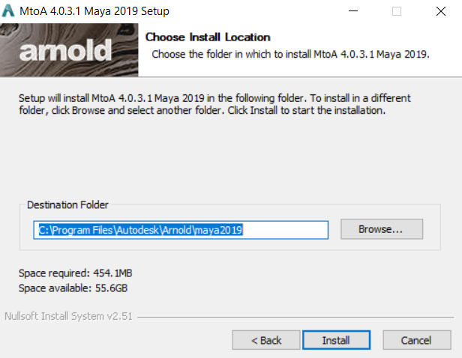This screenshot has width=462, height=358.
Task: Click the "Choose the folder" subtitle text
Action: pyautogui.click(x=290, y=54)
